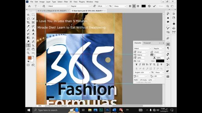Select the Brush tool
The width and height of the screenshot is (202, 113).
pyautogui.click(x=28, y=30)
